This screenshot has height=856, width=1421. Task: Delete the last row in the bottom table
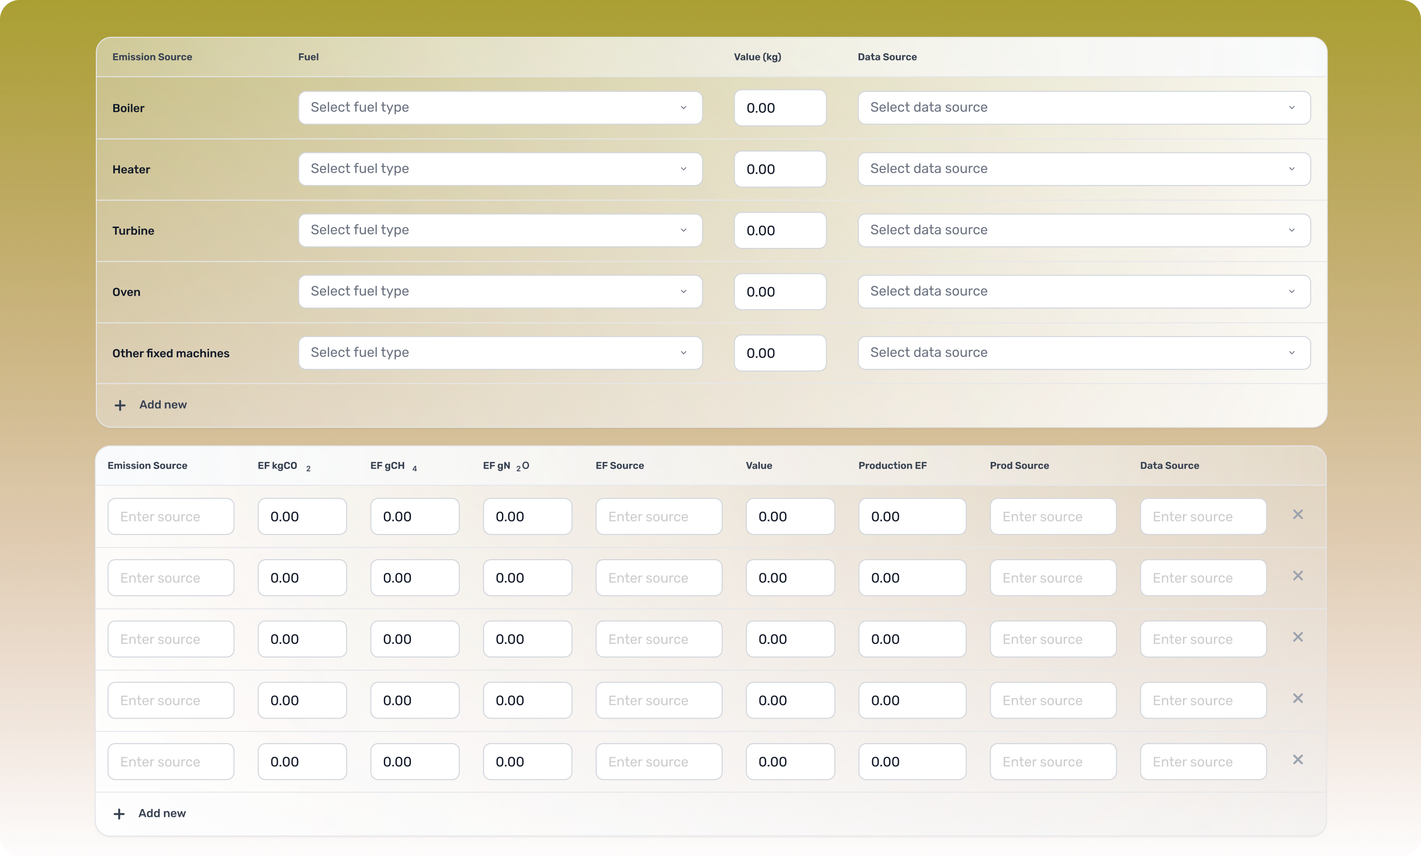click(1298, 759)
